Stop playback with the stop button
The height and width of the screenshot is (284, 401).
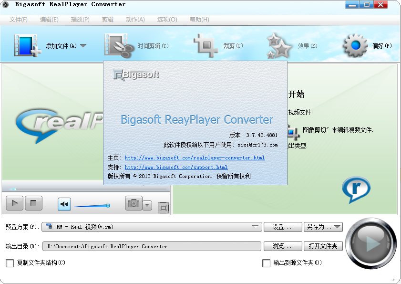33,203
